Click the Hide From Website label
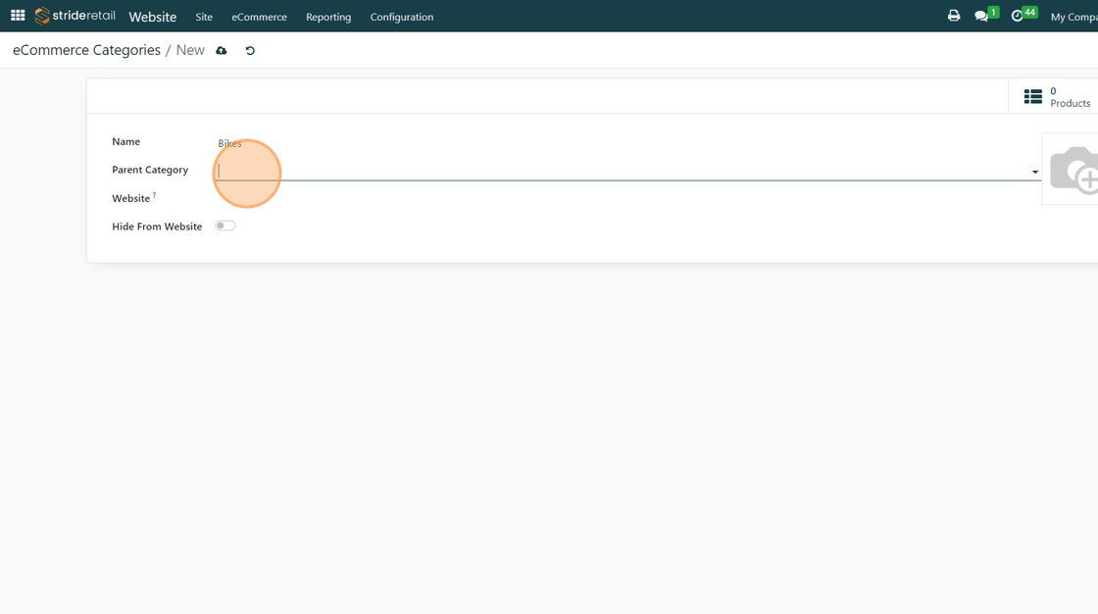Screen dimensions: 1098x614 coord(157,227)
